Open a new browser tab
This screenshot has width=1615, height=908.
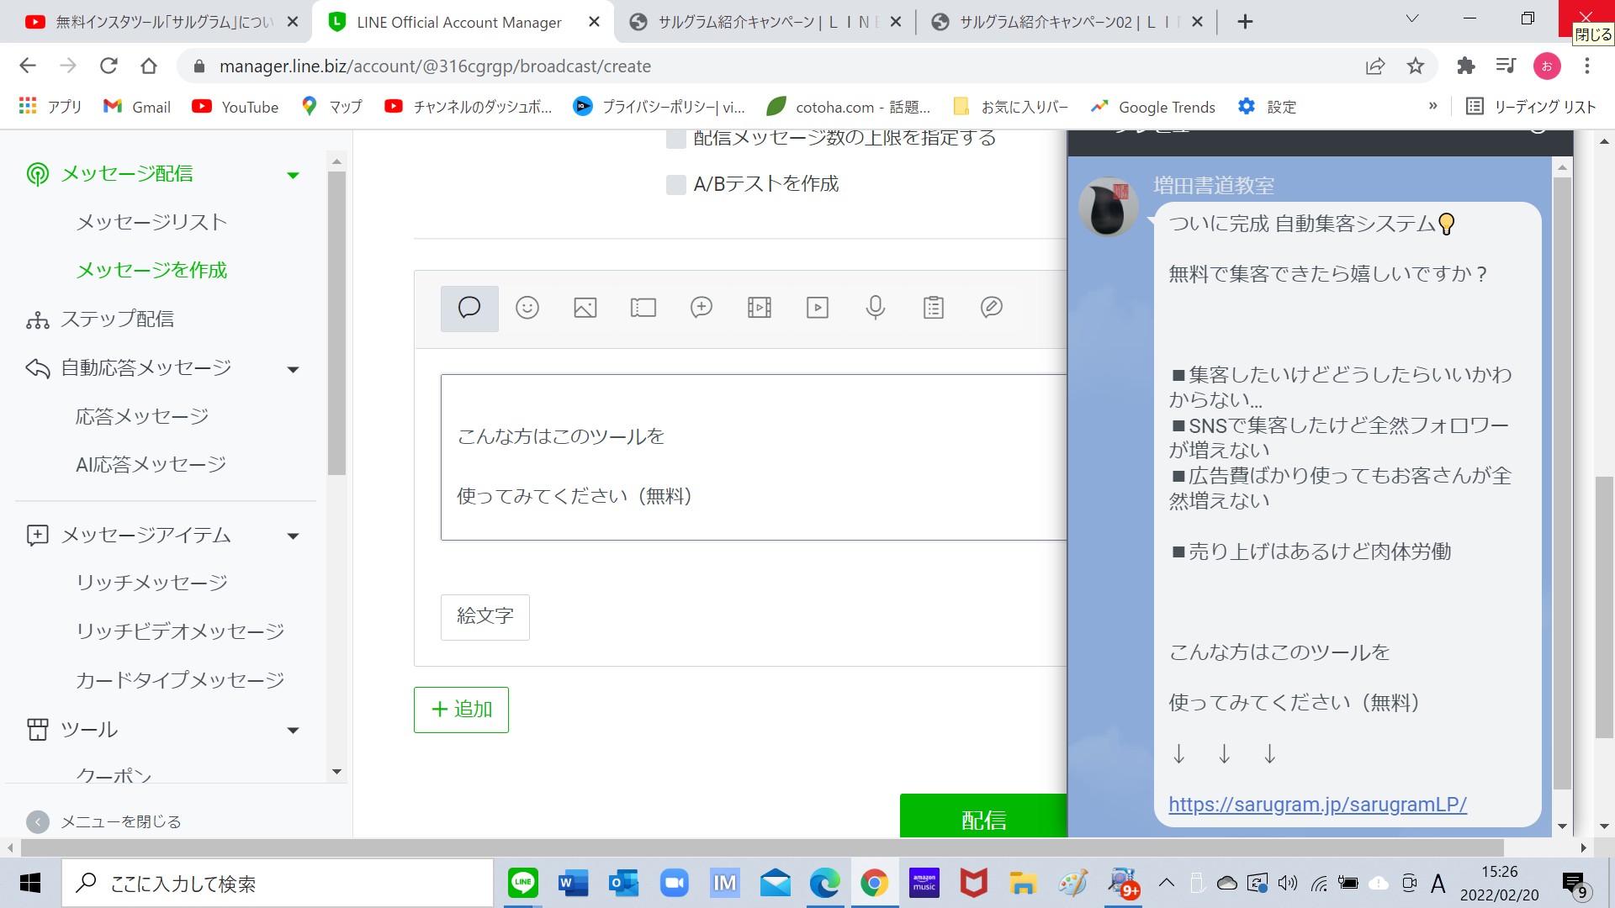(1246, 22)
